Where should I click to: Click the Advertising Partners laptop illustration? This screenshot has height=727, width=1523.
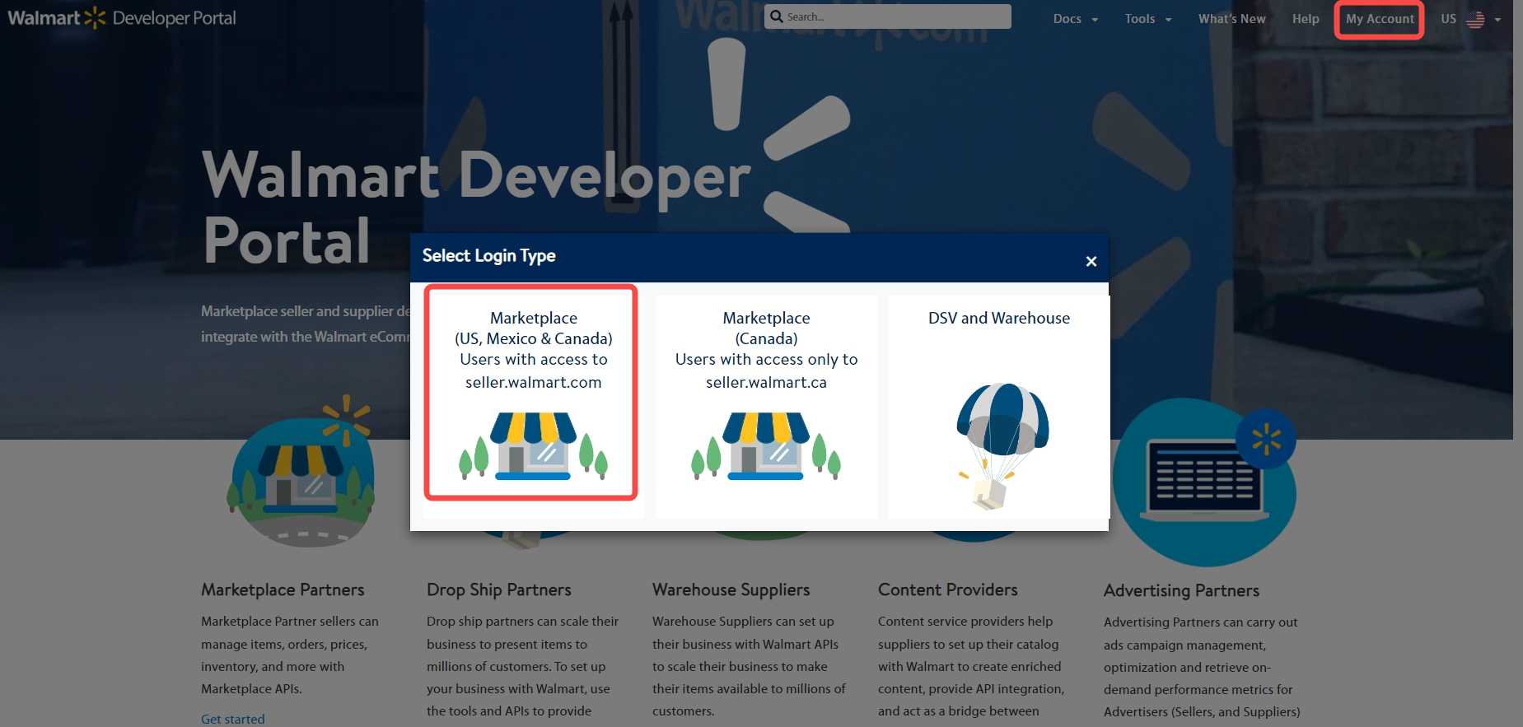point(1204,482)
